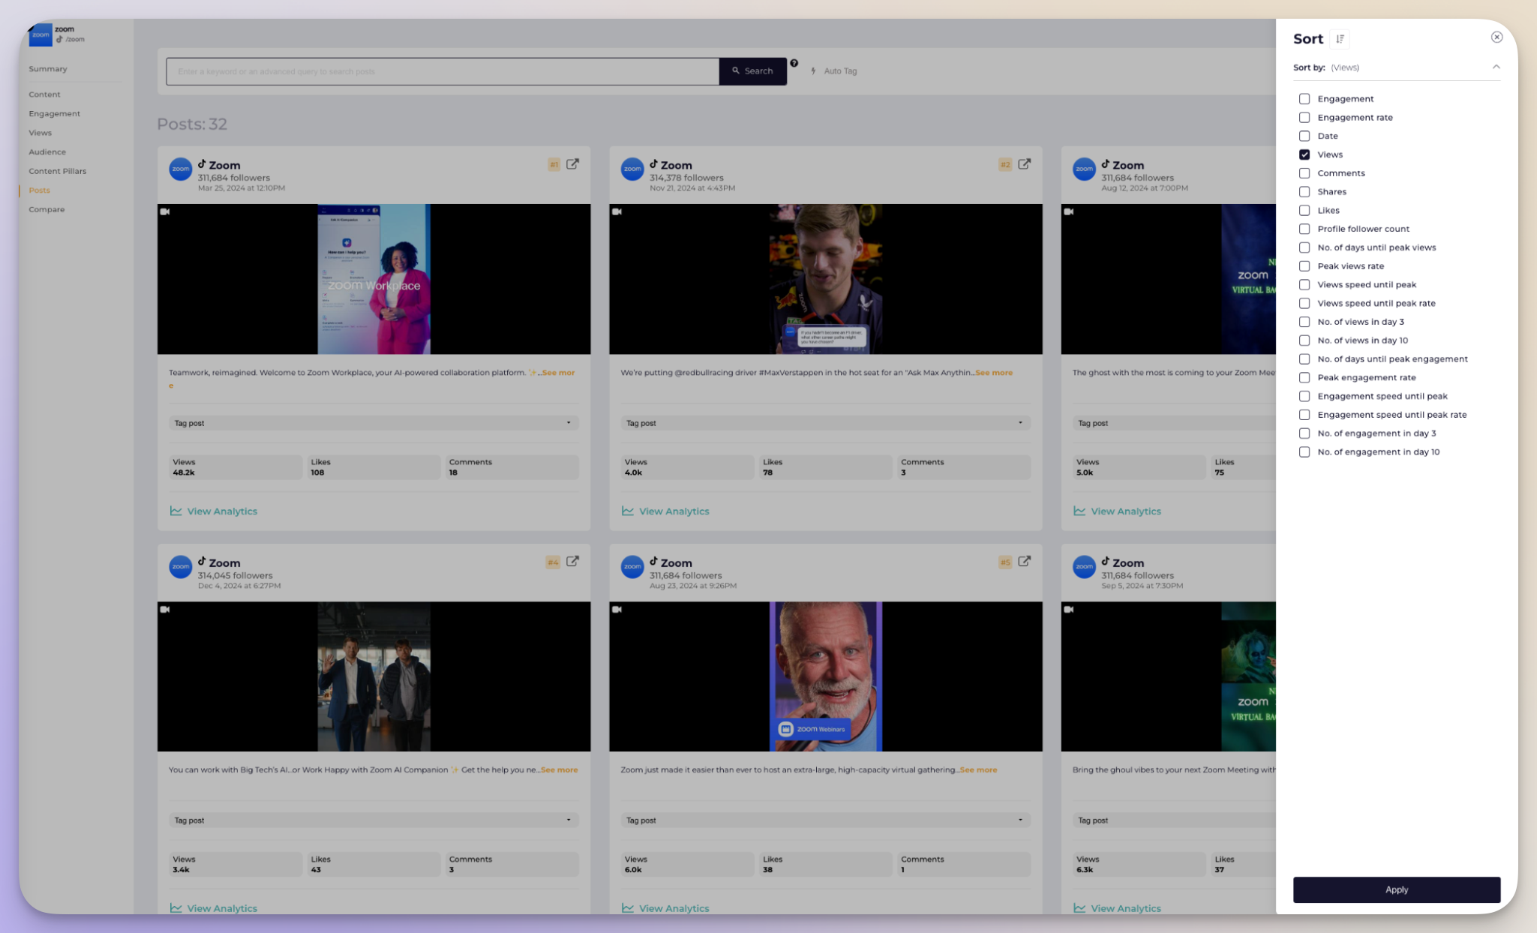Open Tag post dropdown on Sep 5 post
Screen dimensions: 1537x933
(1173, 820)
